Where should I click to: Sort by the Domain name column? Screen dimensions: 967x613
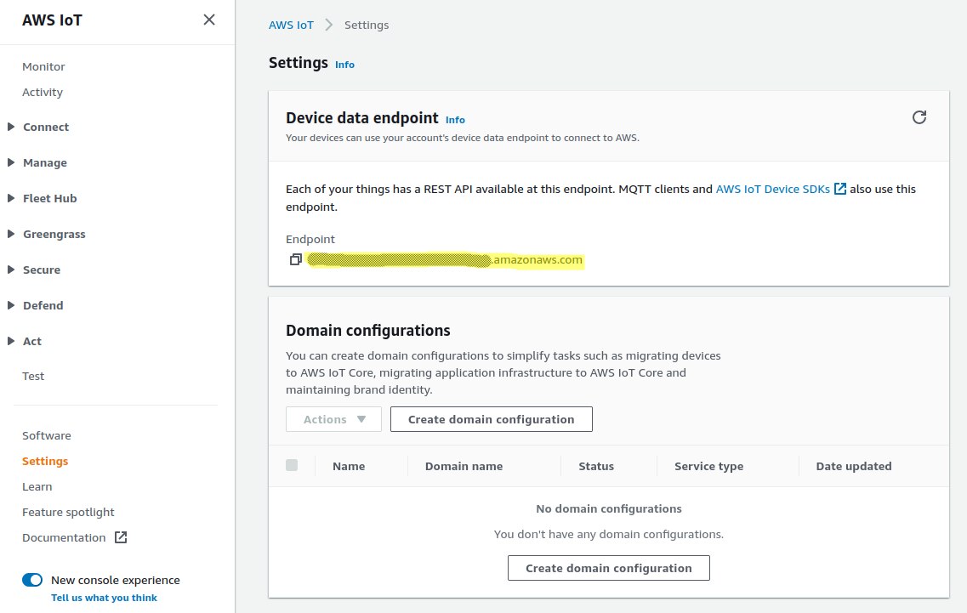[464, 466]
